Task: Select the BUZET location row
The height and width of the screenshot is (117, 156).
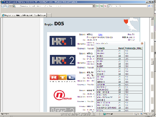Action: [119, 66]
